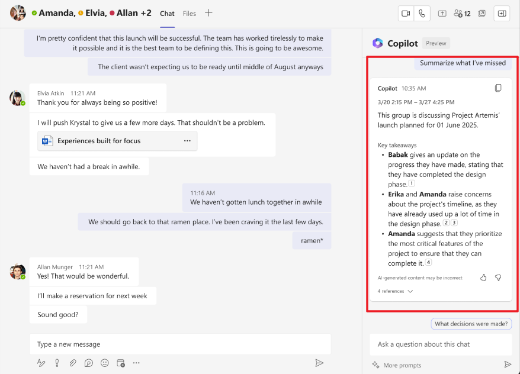520x374 pixels.
Task: Select the ramen place craving message
Action: pyautogui.click(x=204, y=221)
